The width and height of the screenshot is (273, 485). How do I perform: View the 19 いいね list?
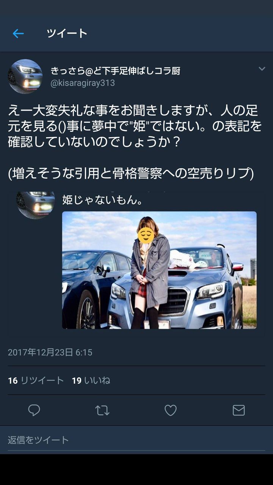pyautogui.click(x=91, y=380)
